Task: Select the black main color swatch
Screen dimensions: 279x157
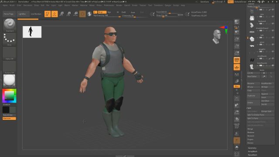Action: 6,110
